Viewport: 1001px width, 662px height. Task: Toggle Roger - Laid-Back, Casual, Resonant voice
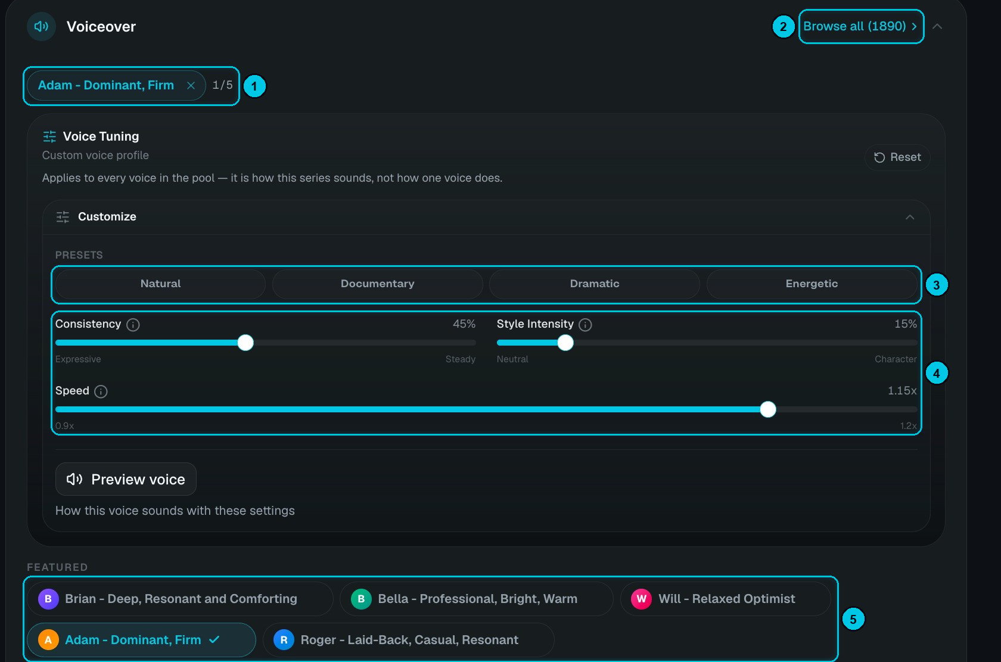tap(409, 640)
